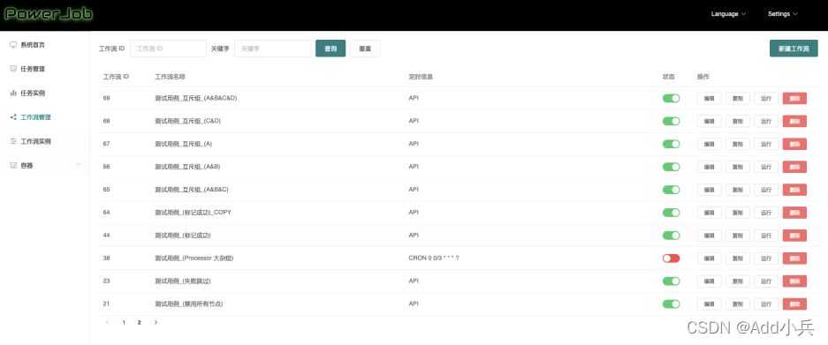828x345 pixels.
Task: Toggle status switch for workflow 21
Action: tap(672, 304)
